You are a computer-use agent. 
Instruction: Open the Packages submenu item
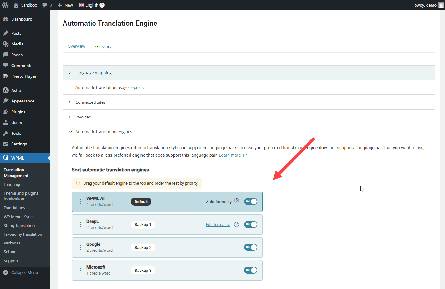pyautogui.click(x=12, y=243)
